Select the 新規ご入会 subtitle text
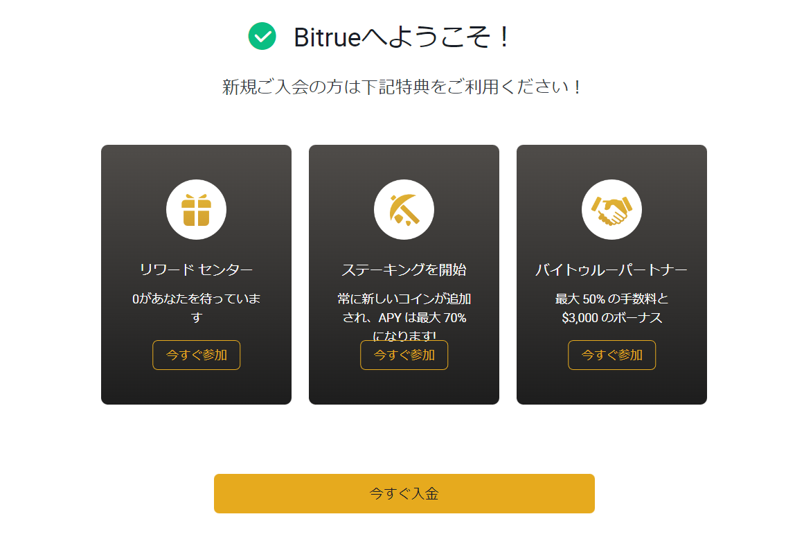The image size is (804, 539). tap(402, 87)
